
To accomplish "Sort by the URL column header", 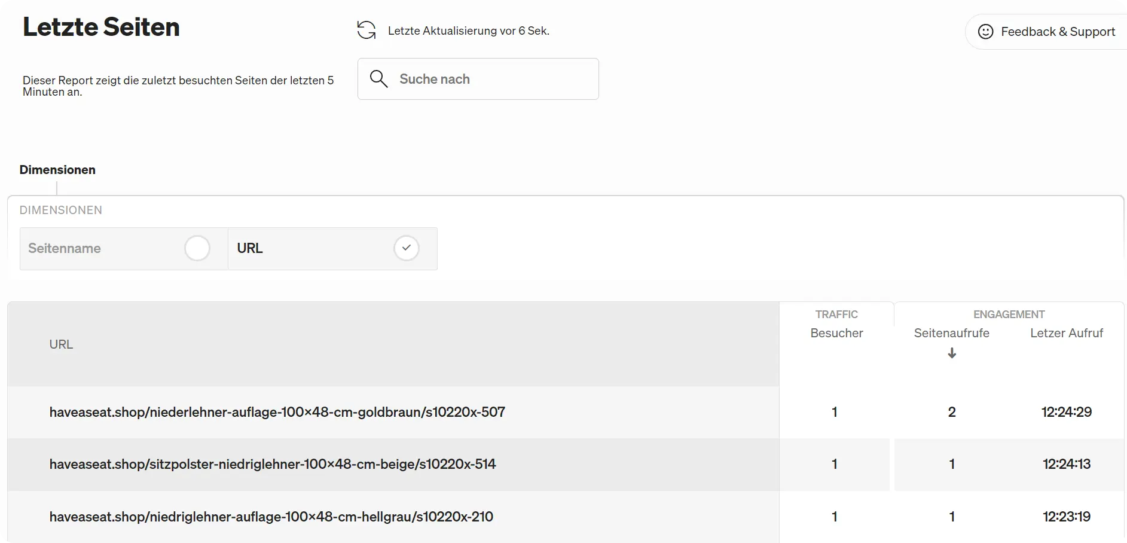I will tap(61, 344).
